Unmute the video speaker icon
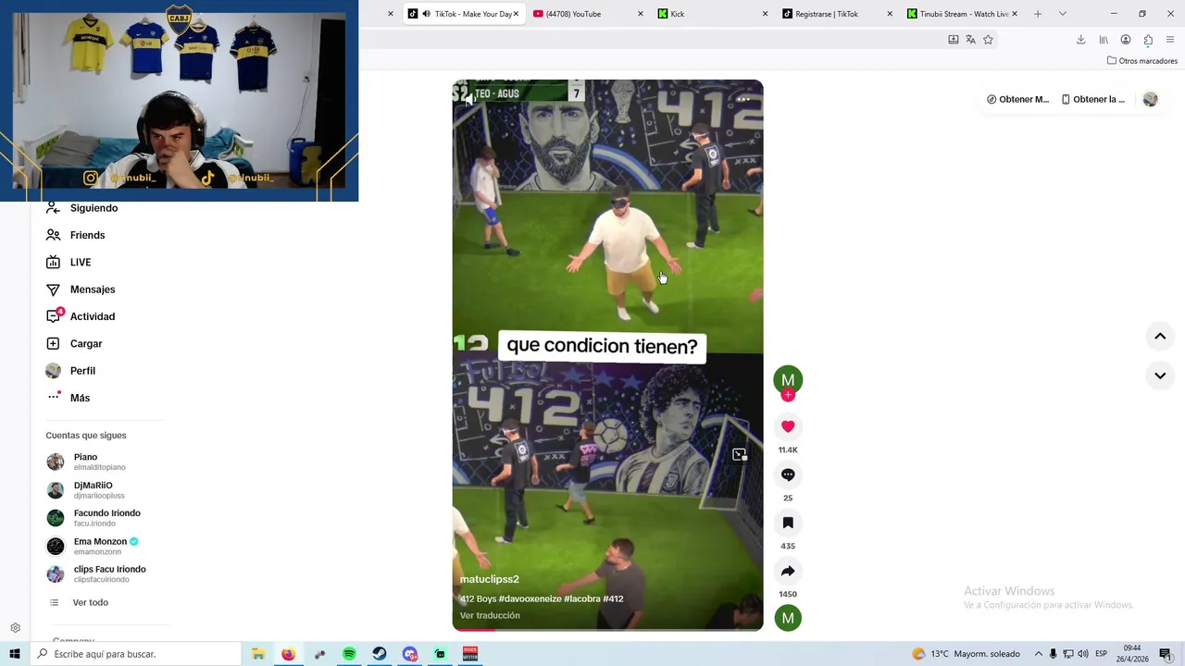This screenshot has height=666, width=1185. click(470, 98)
